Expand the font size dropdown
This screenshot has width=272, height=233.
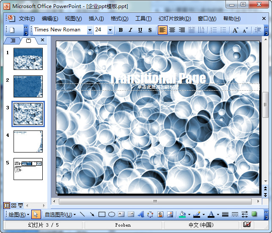coord(110,30)
